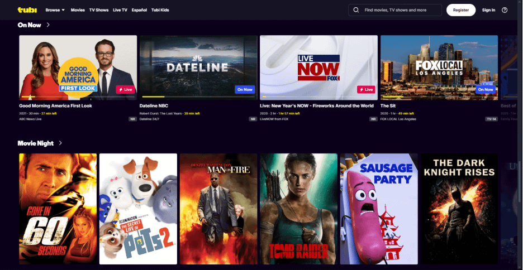
Task: Open the Movie Night heading
Action: click(x=36, y=143)
